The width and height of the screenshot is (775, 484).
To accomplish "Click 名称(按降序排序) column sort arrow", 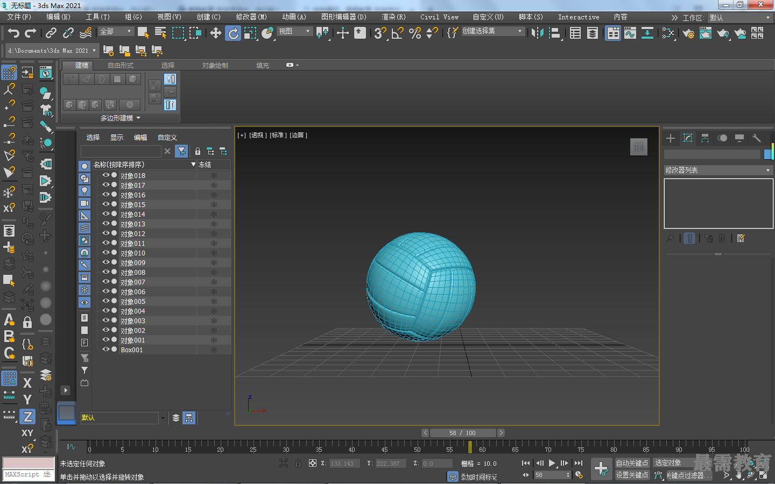I will tap(193, 165).
